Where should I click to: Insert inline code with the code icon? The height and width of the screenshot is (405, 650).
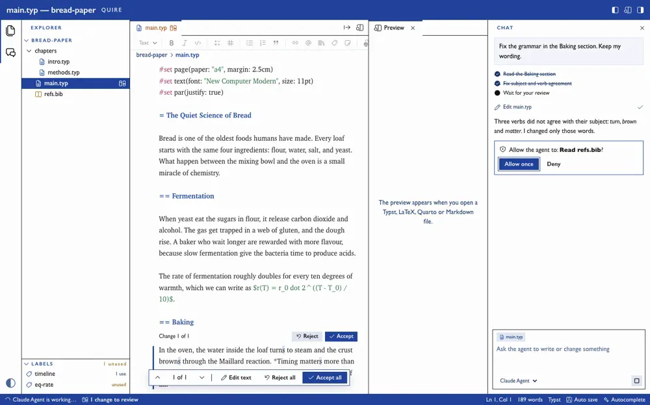pyautogui.click(x=198, y=43)
